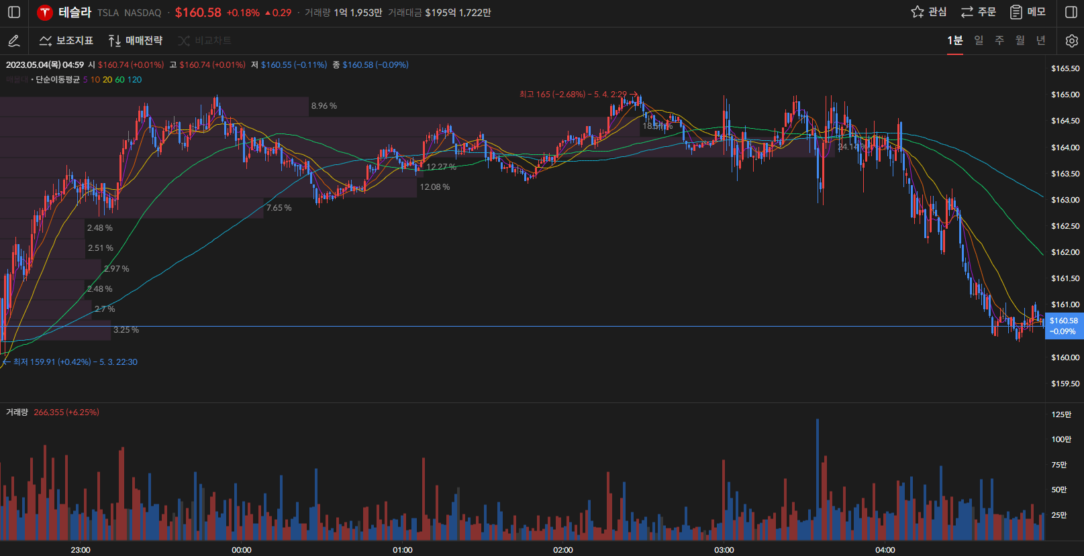Click 매물대 indicator label
Screen dimensions: 1084x556
(17, 80)
